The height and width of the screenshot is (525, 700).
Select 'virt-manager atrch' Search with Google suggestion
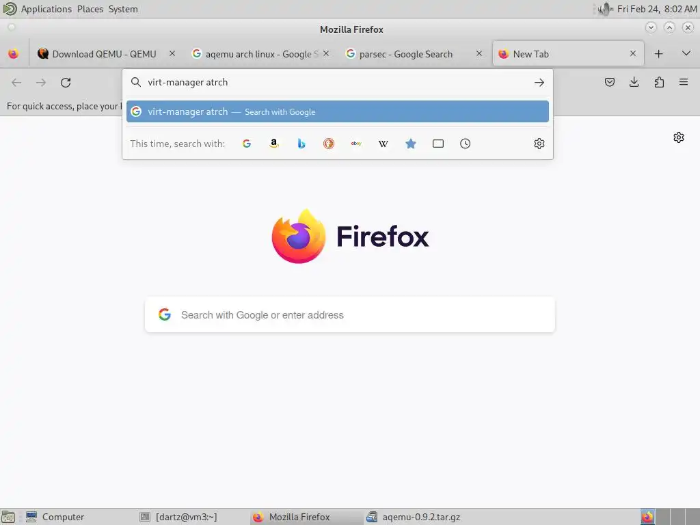[x=338, y=111]
